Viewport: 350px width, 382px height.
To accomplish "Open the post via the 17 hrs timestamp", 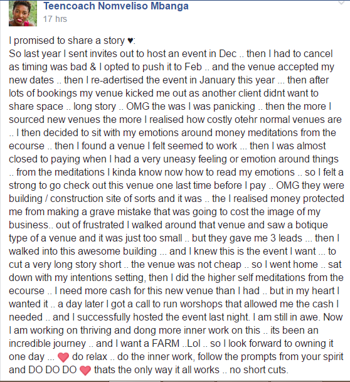I will coord(55,19).
